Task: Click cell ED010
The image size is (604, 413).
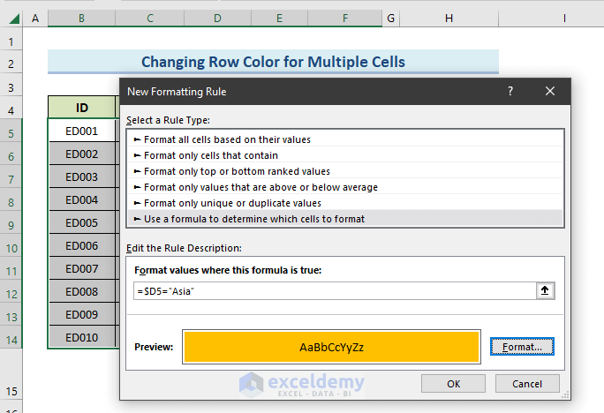Action: click(81, 337)
